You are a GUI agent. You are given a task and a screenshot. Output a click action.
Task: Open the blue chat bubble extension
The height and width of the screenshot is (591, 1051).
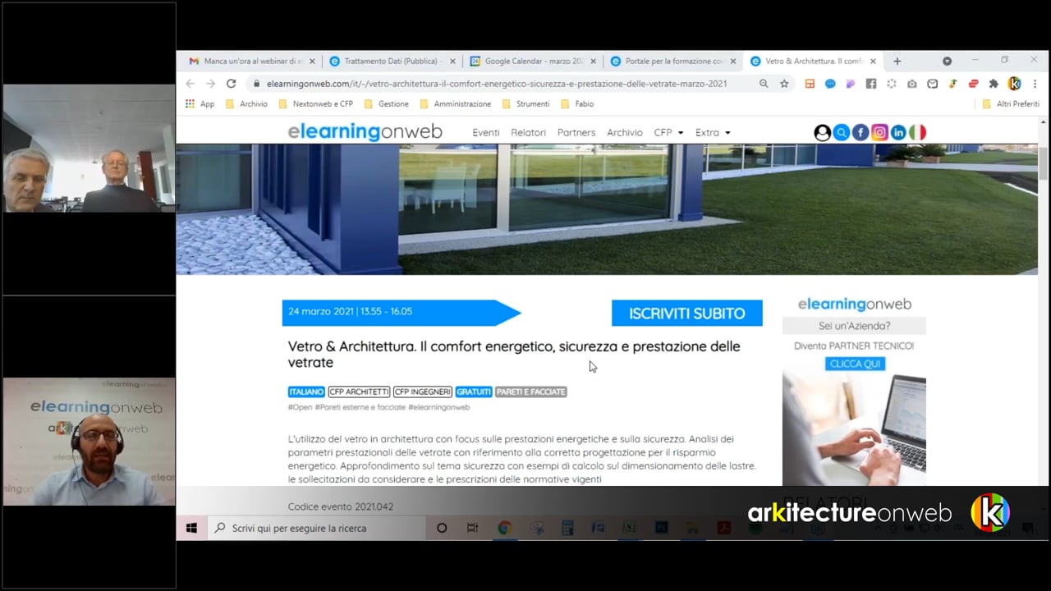click(x=830, y=84)
